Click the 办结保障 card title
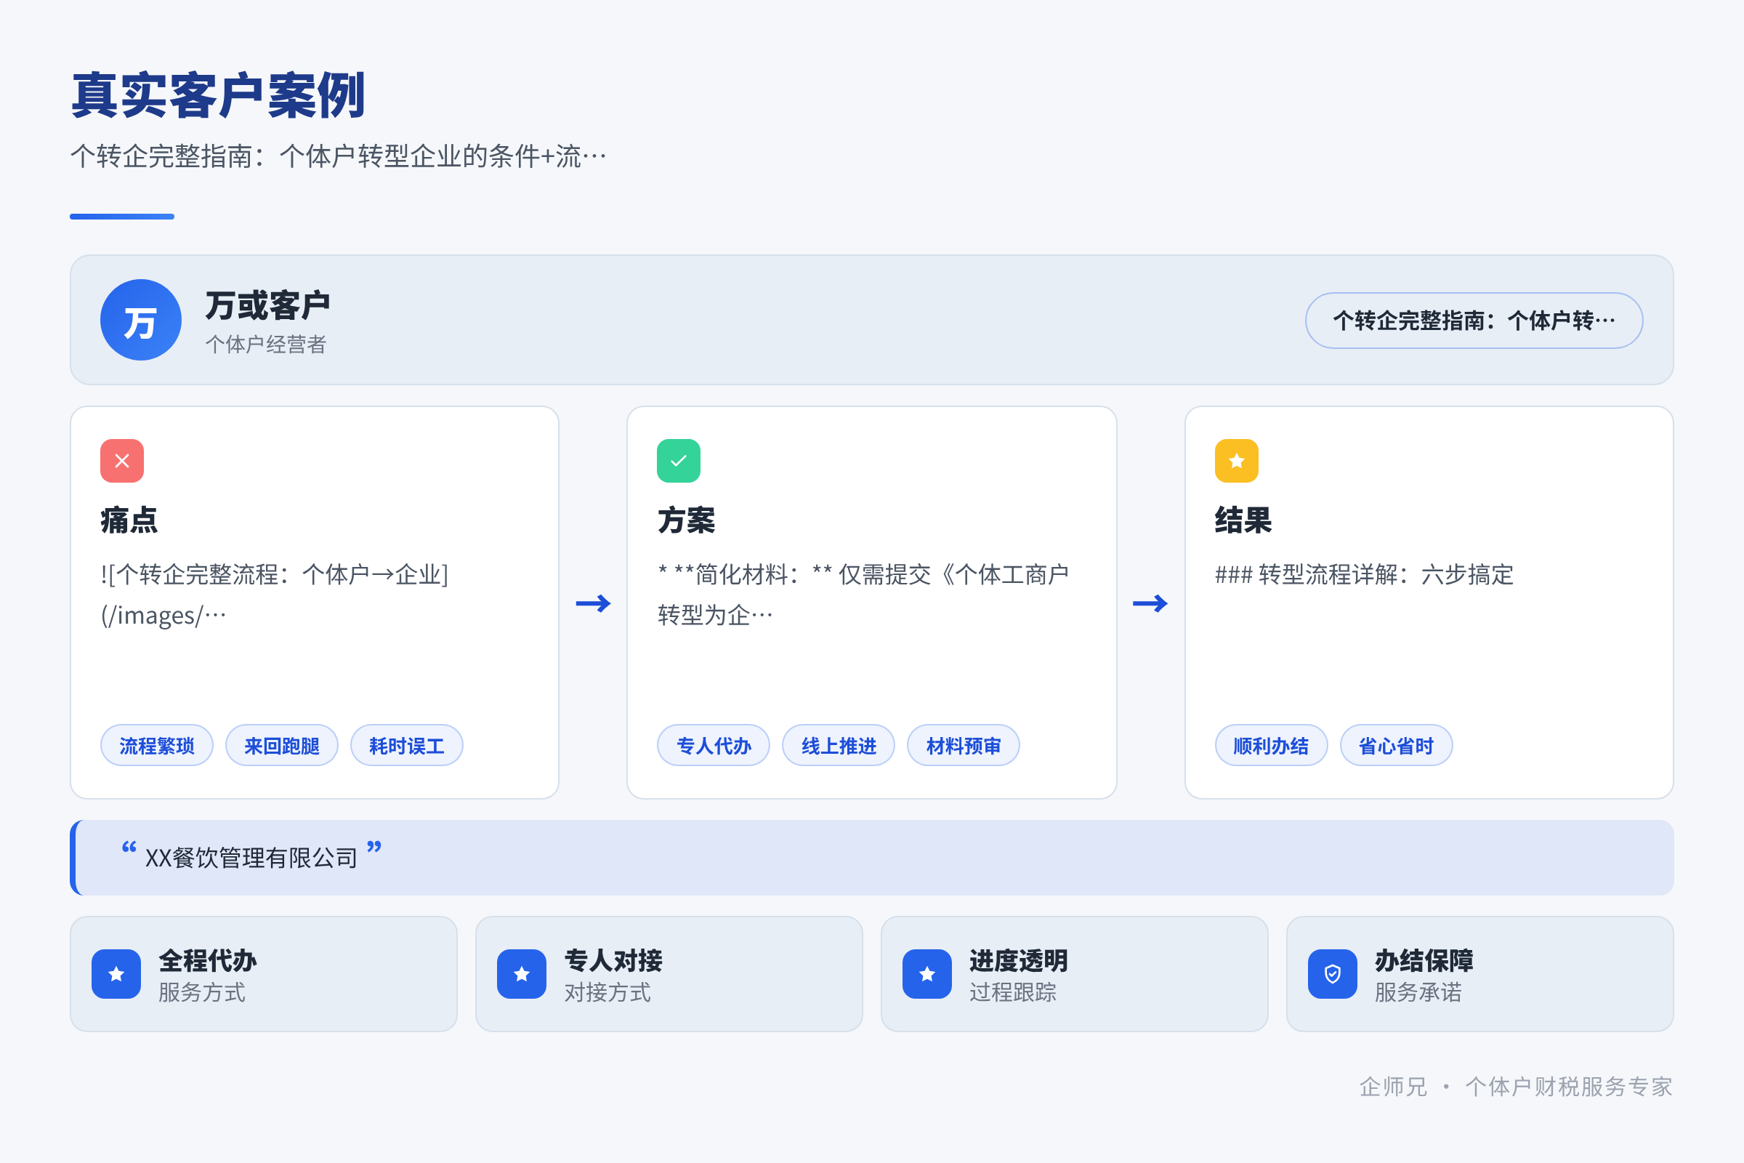 (1424, 960)
